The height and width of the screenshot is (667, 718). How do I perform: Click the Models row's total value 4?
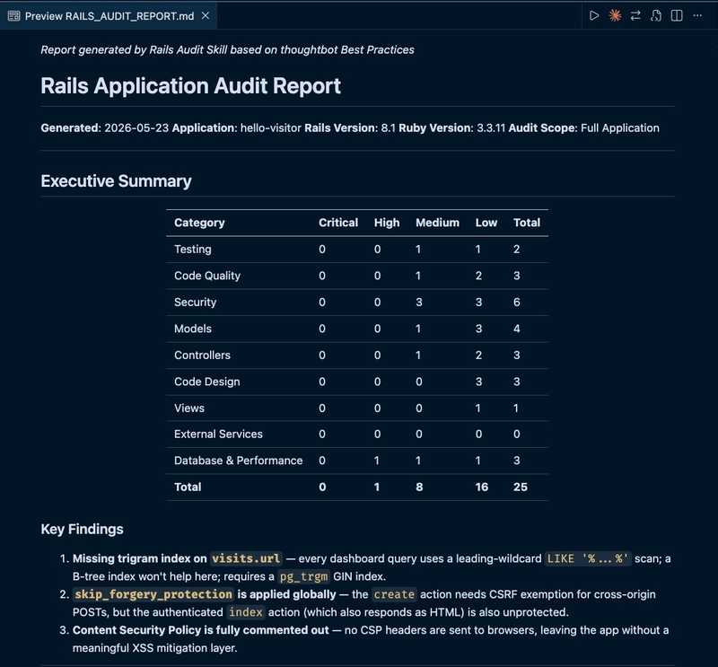pos(517,329)
